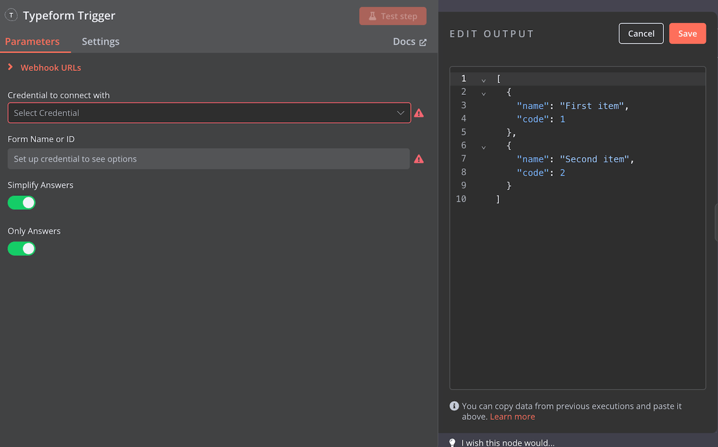Click warning triangle next to Select Credential
The image size is (718, 447).
[x=419, y=113]
